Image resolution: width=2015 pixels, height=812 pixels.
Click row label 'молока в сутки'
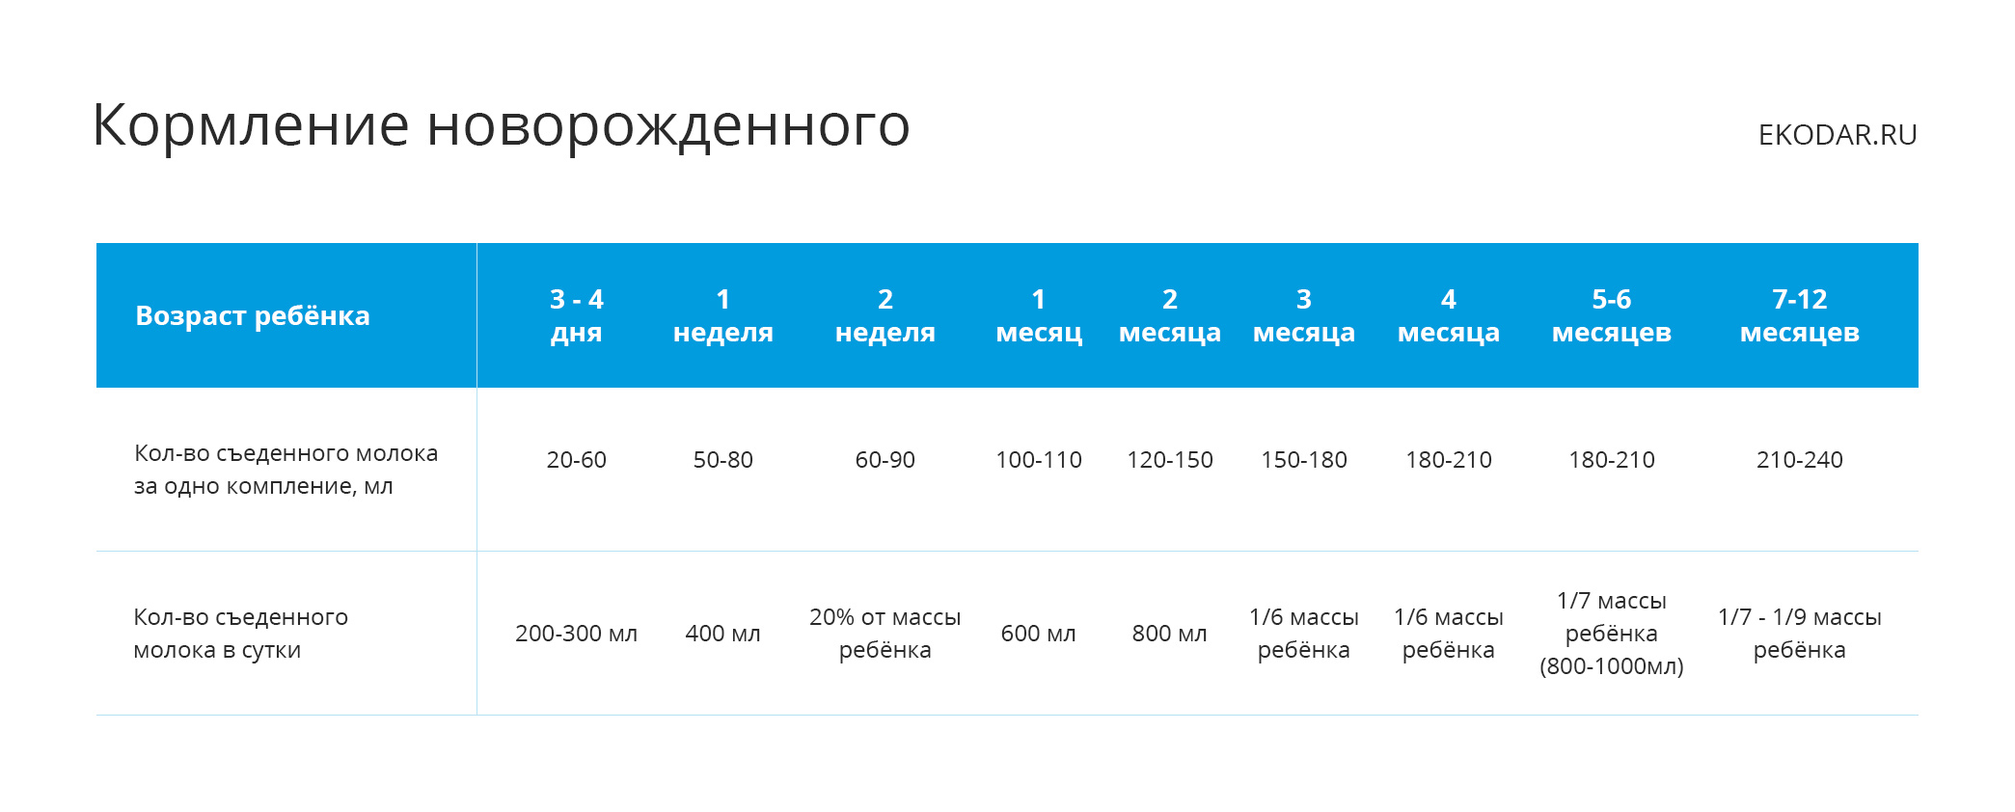pyautogui.click(x=217, y=650)
